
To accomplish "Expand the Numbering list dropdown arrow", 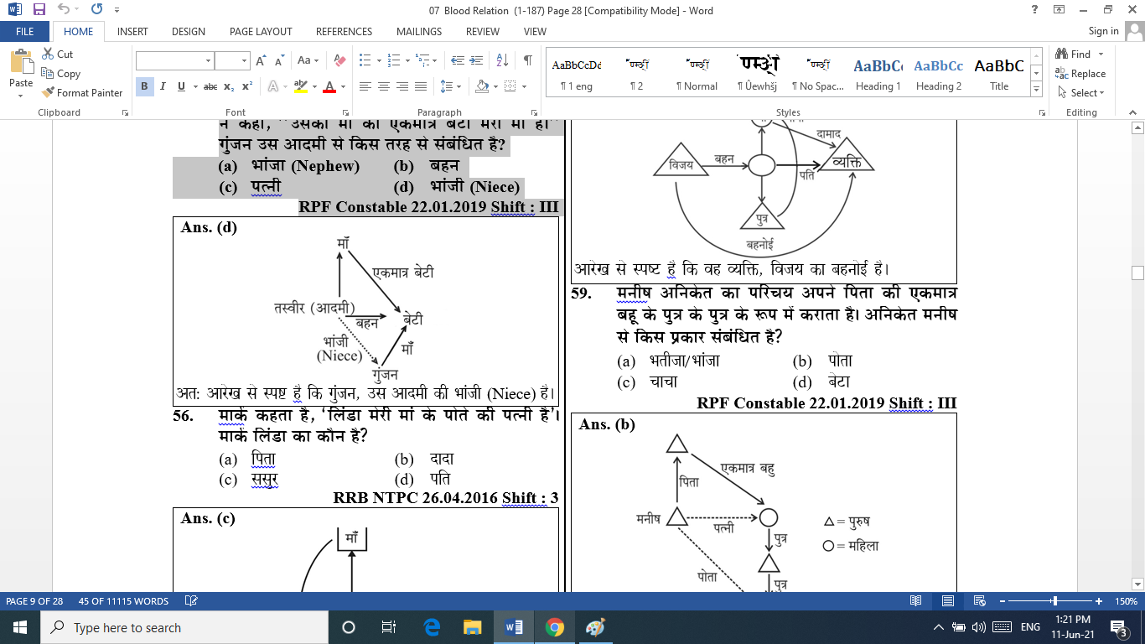I will pyautogui.click(x=407, y=60).
